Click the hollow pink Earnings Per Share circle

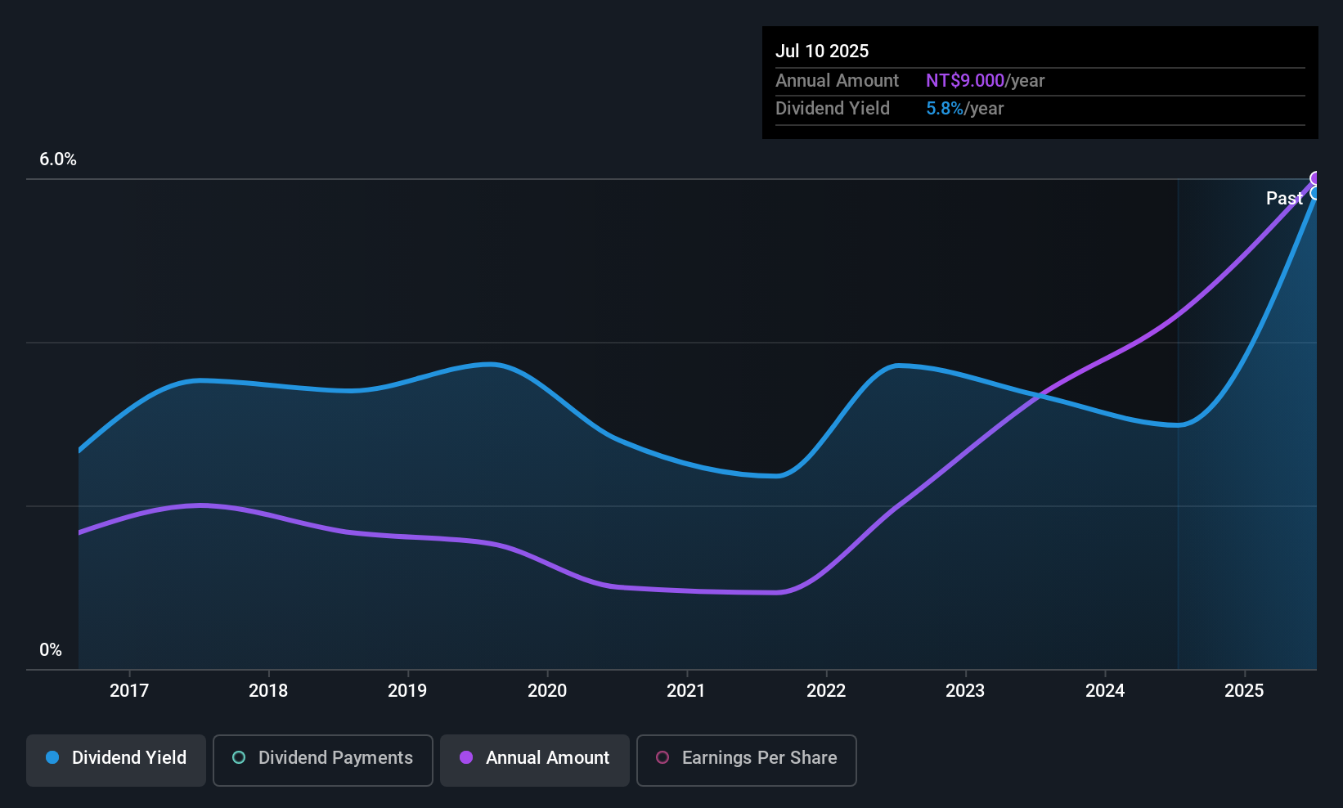[x=663, y=757]
